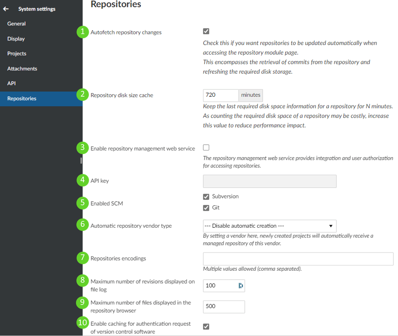
Task: Toggle Autofetch repository changes checkbox
Action: pyautogui.click(x=206, y=32)
